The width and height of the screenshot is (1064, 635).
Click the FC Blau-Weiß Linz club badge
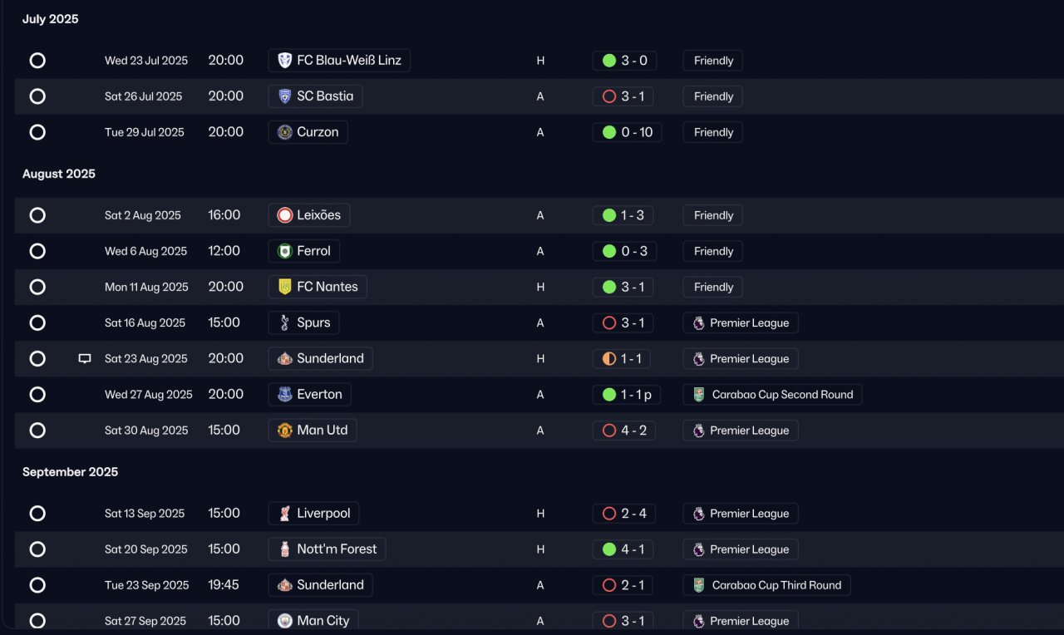pyautogui.click(x=285, y=61)
